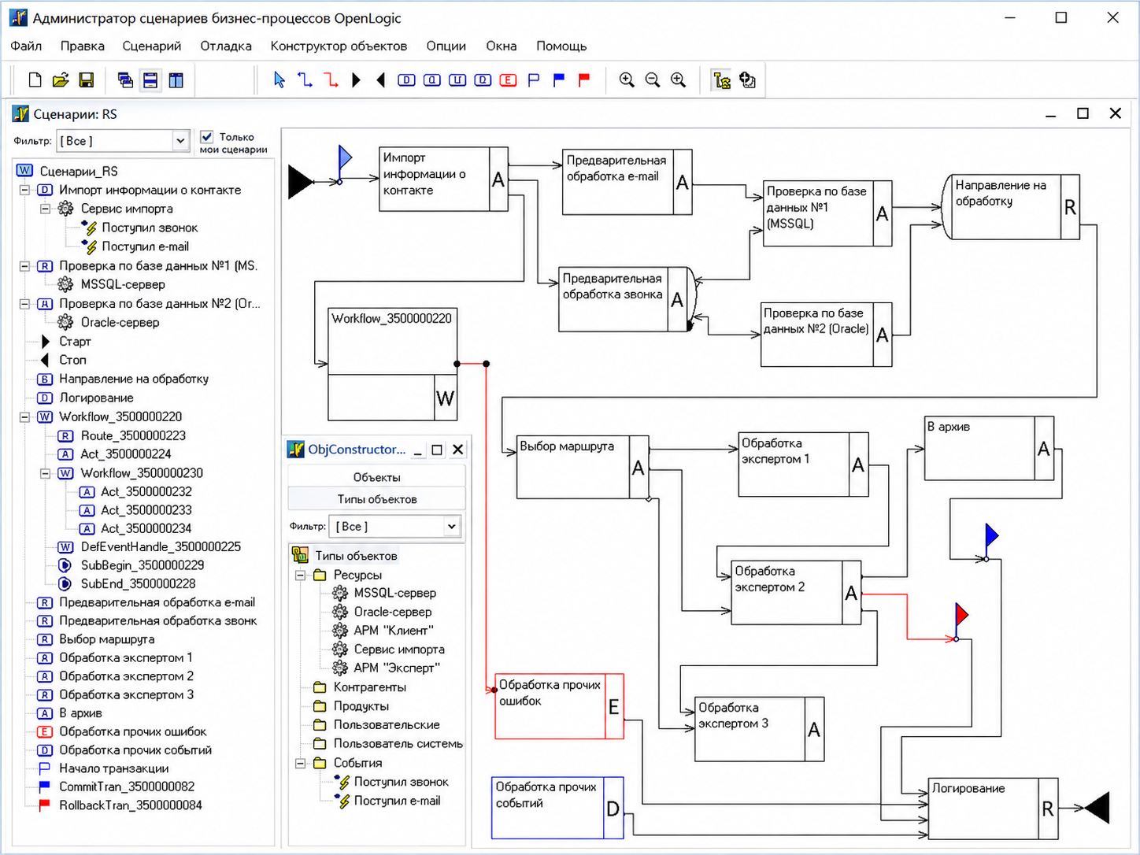Click the 'Логирование' diagram block
The height and width of the screenshot is (855, 1140).
pyautogui.click(x=994, y=808)
